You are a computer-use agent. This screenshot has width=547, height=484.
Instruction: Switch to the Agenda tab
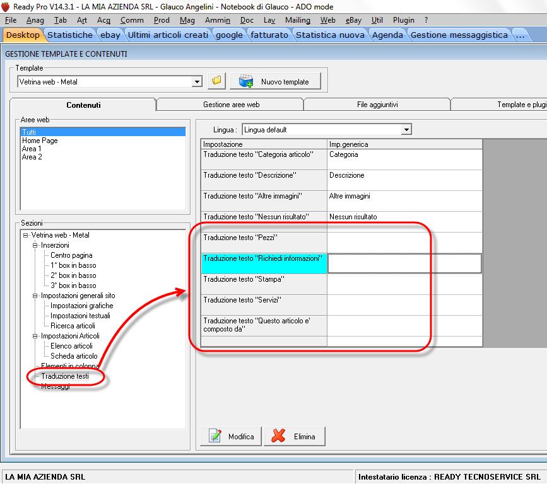click(387, 35)
